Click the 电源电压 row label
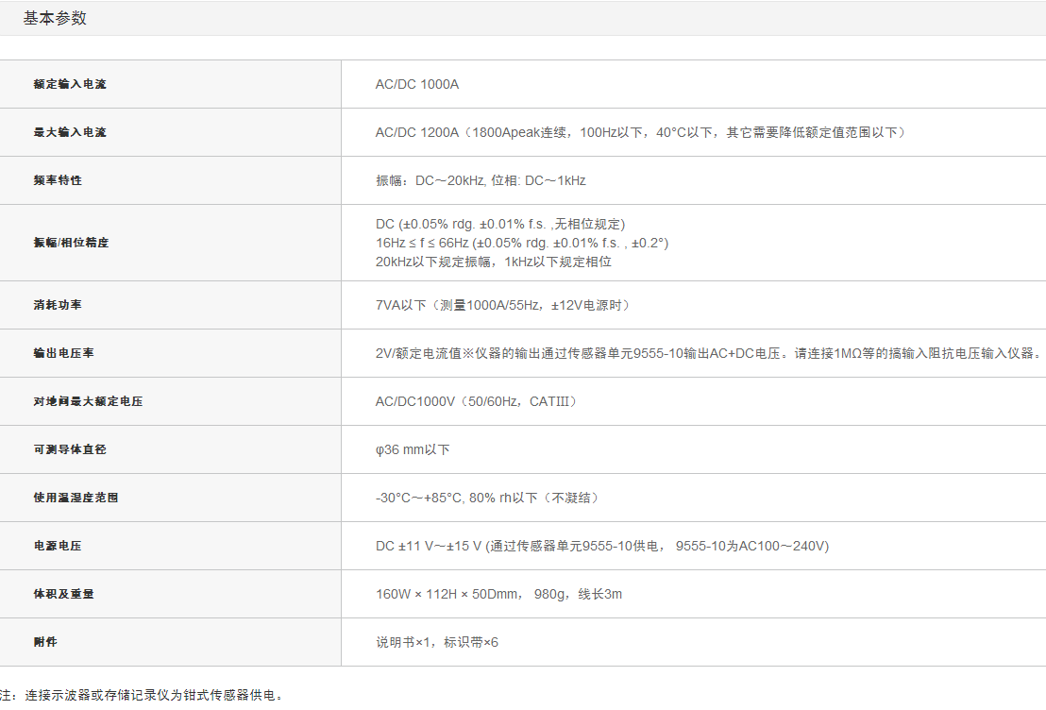 tap(58, 546)
